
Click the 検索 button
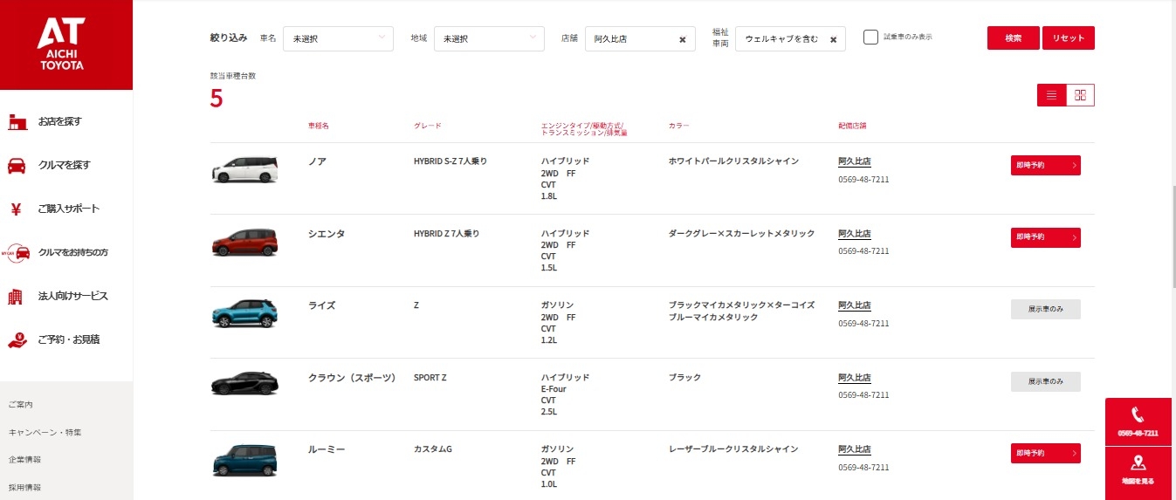pyautogui.click(x=1014, y=38)
